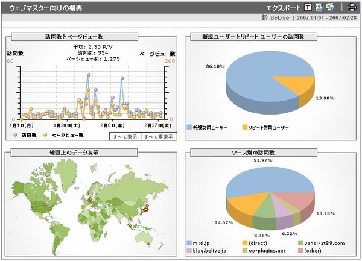Click the Australia visitor marker on map

coord(148,244)
